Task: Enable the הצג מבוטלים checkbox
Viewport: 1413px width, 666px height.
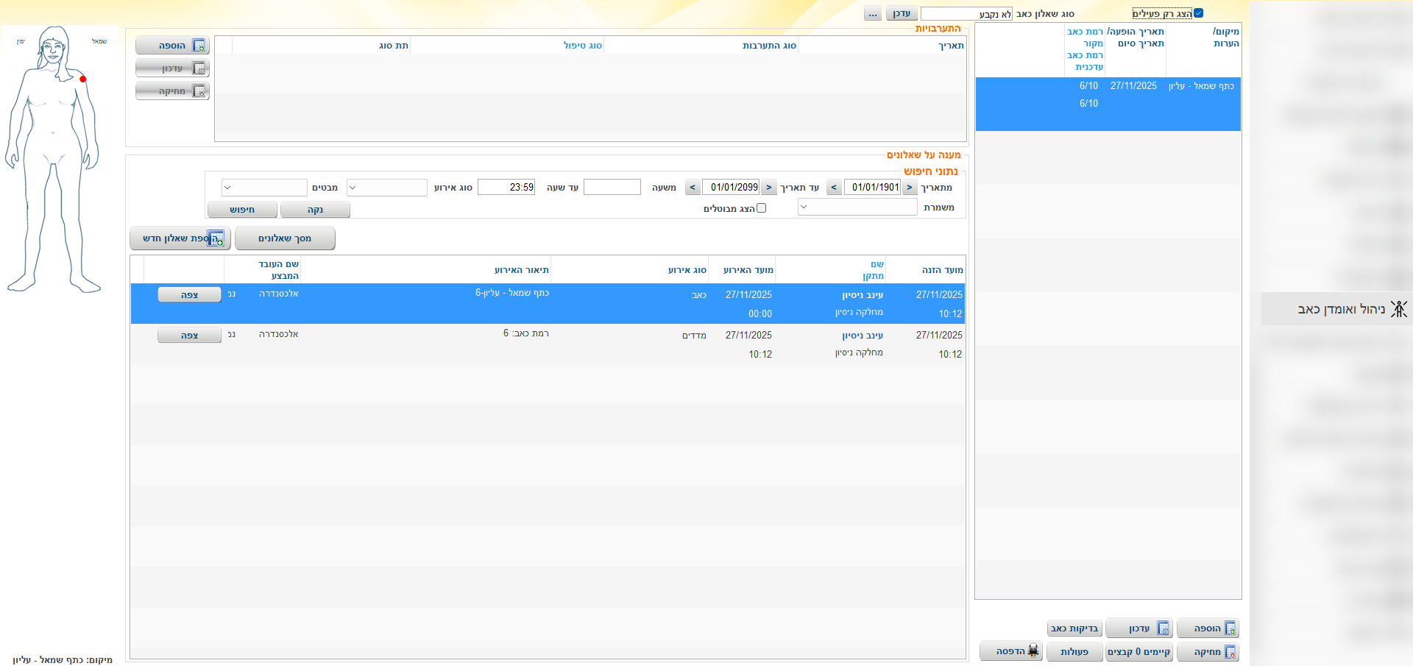Action: [762, 208]
